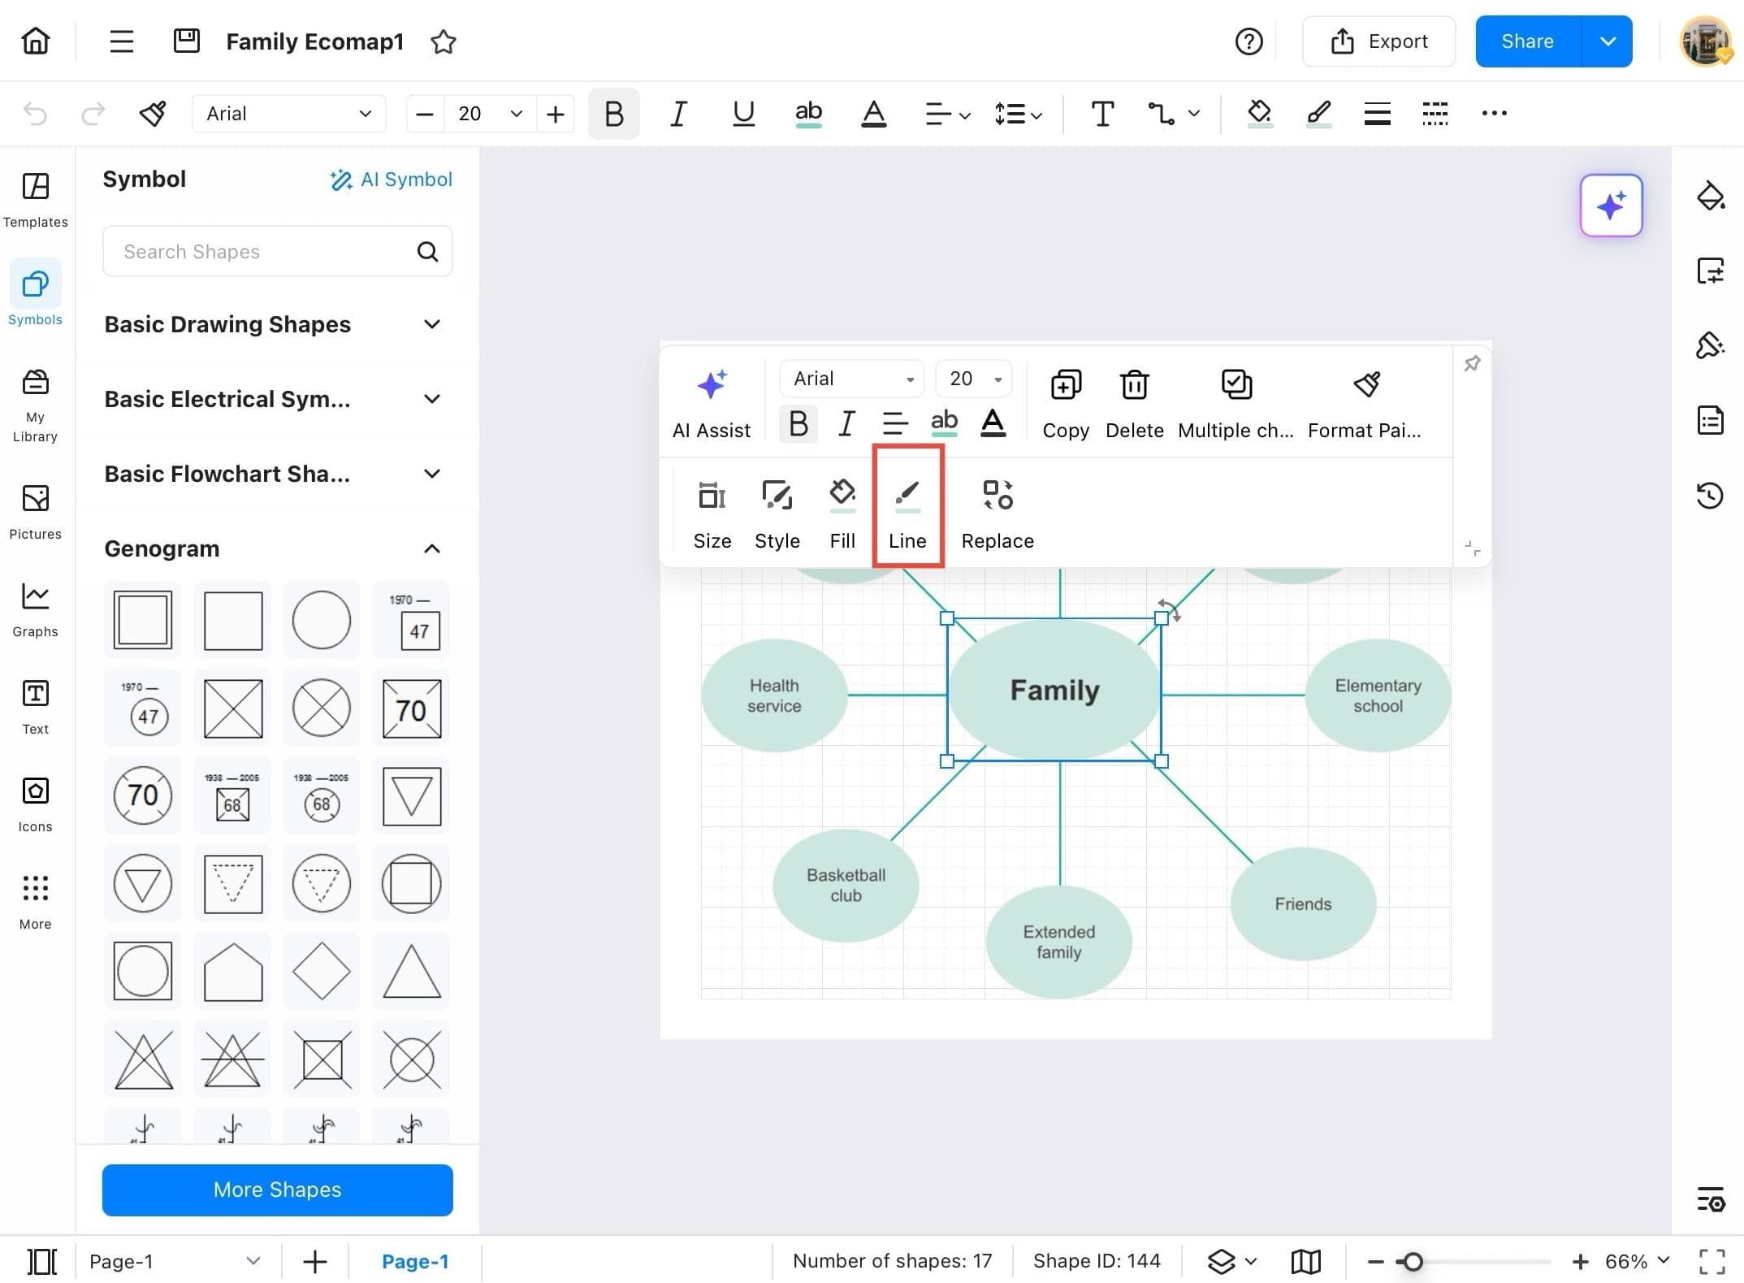Open version history icon on right sidebar
The width and height of the screenshot is (1744, 1283).
(x=1710, y=495)
